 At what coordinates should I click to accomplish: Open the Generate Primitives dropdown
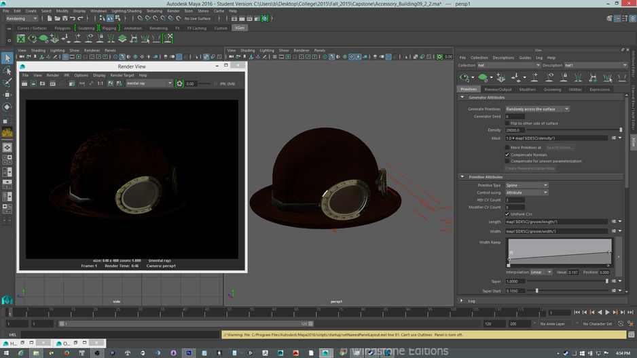click(537, 109)
